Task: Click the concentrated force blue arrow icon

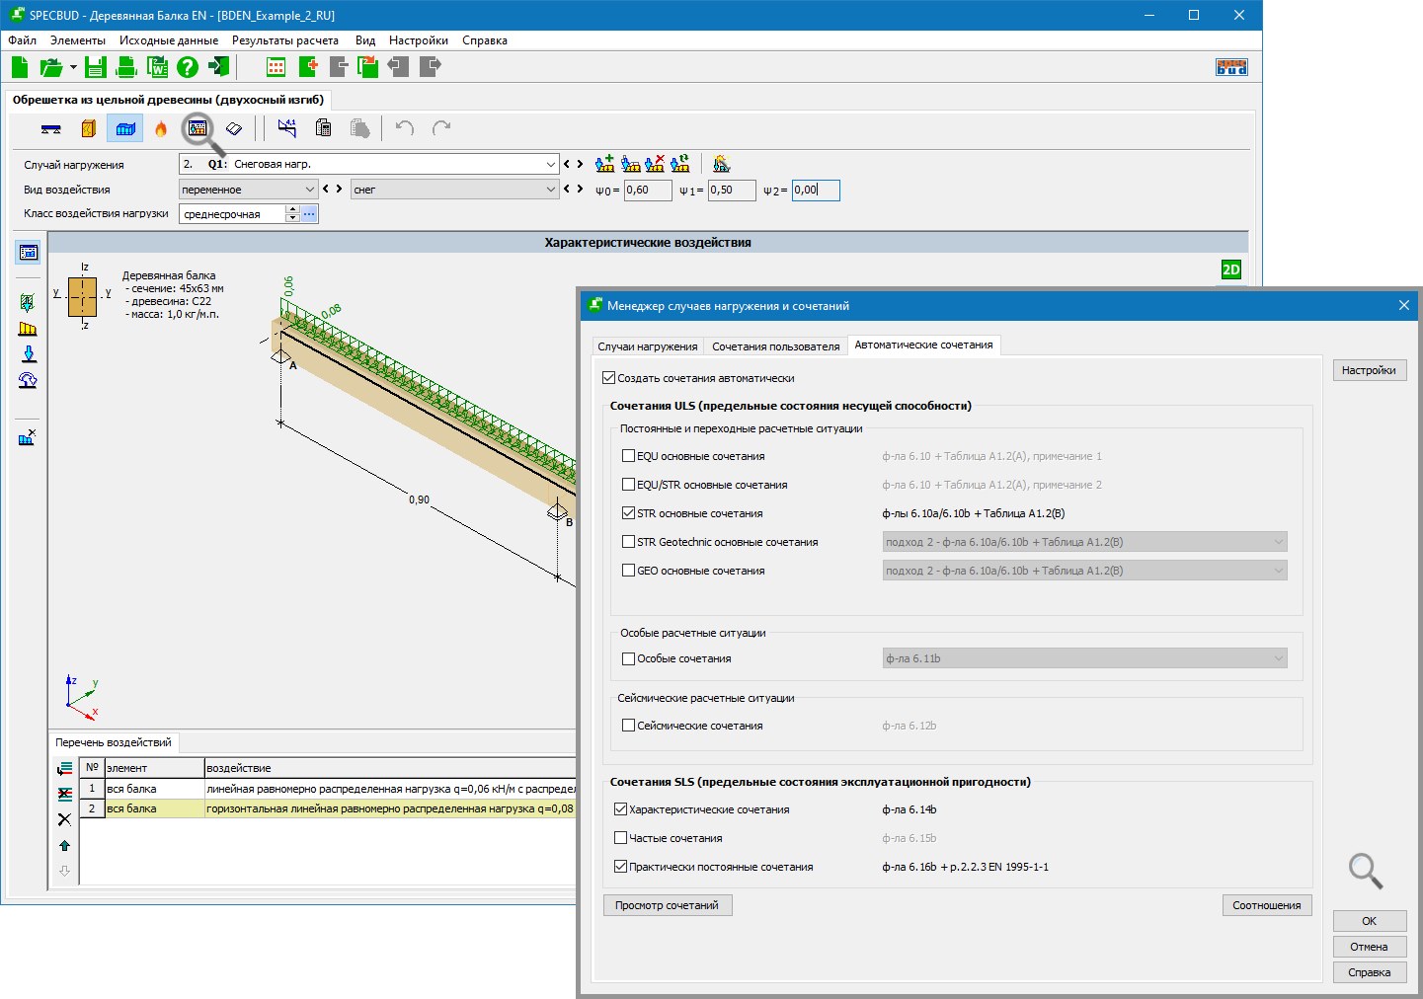Action: point(28,355)
